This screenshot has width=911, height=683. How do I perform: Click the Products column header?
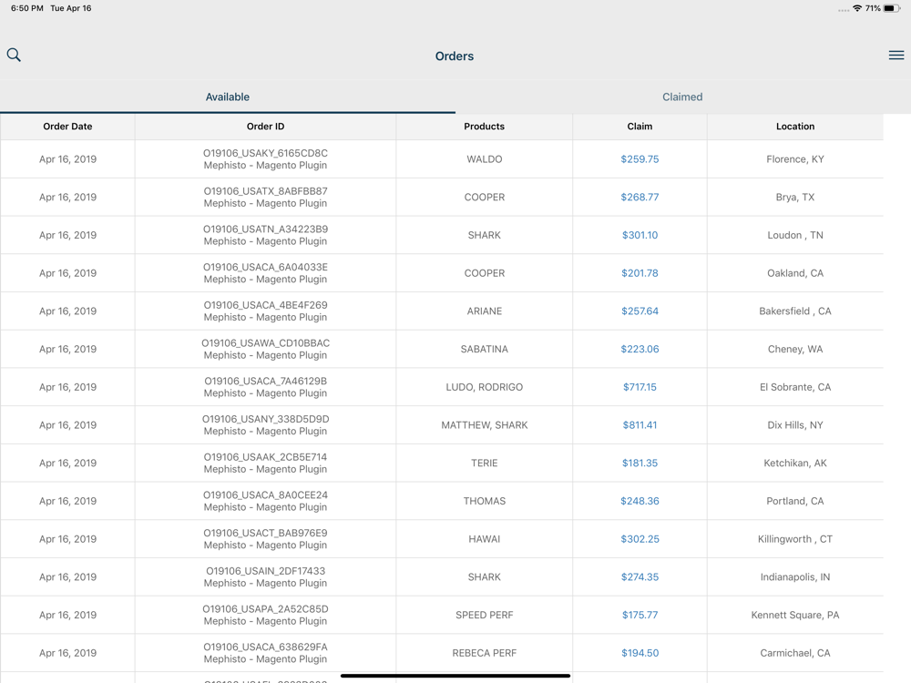coord(485,127)
